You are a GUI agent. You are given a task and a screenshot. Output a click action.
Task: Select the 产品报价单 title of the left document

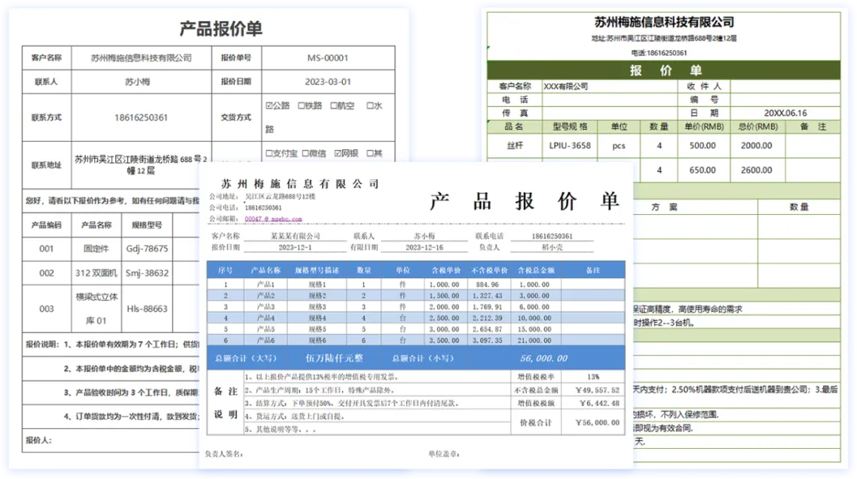point(221,29)
